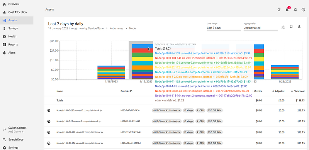Image resolution: width=309 pixels, height=150 pixels.
Task: Click gear icon beside Node ip-10-0-5-230
Action: point(49,110)
